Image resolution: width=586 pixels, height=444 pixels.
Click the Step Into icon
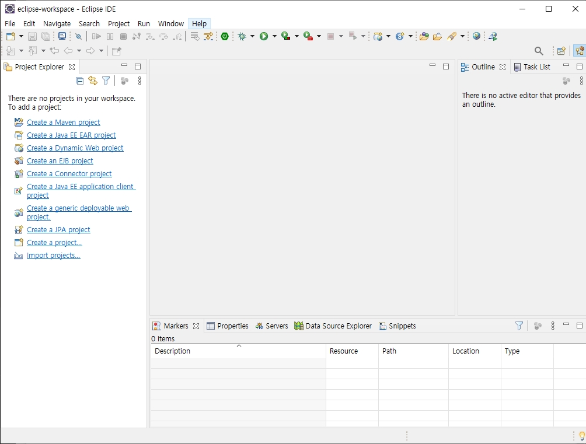tap(150, 36)
